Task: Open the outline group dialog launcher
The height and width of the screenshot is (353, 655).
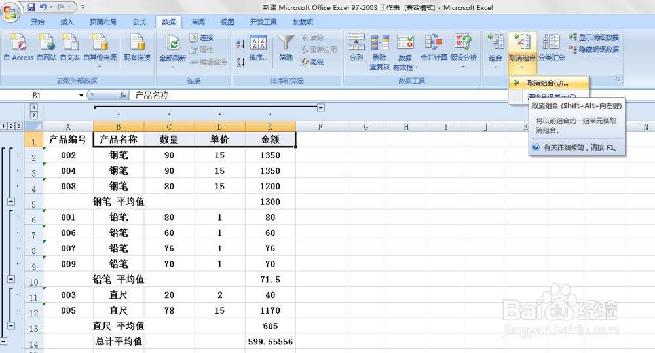Action: click(x=618, y=79)
